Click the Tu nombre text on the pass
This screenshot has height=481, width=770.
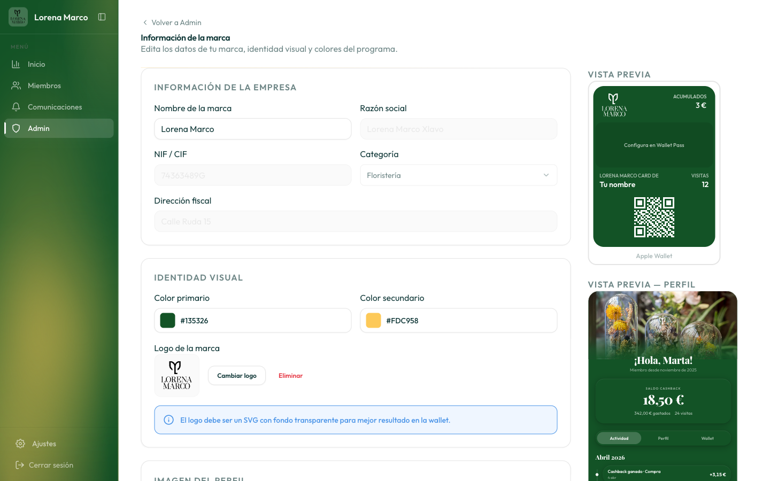point(618,184)
